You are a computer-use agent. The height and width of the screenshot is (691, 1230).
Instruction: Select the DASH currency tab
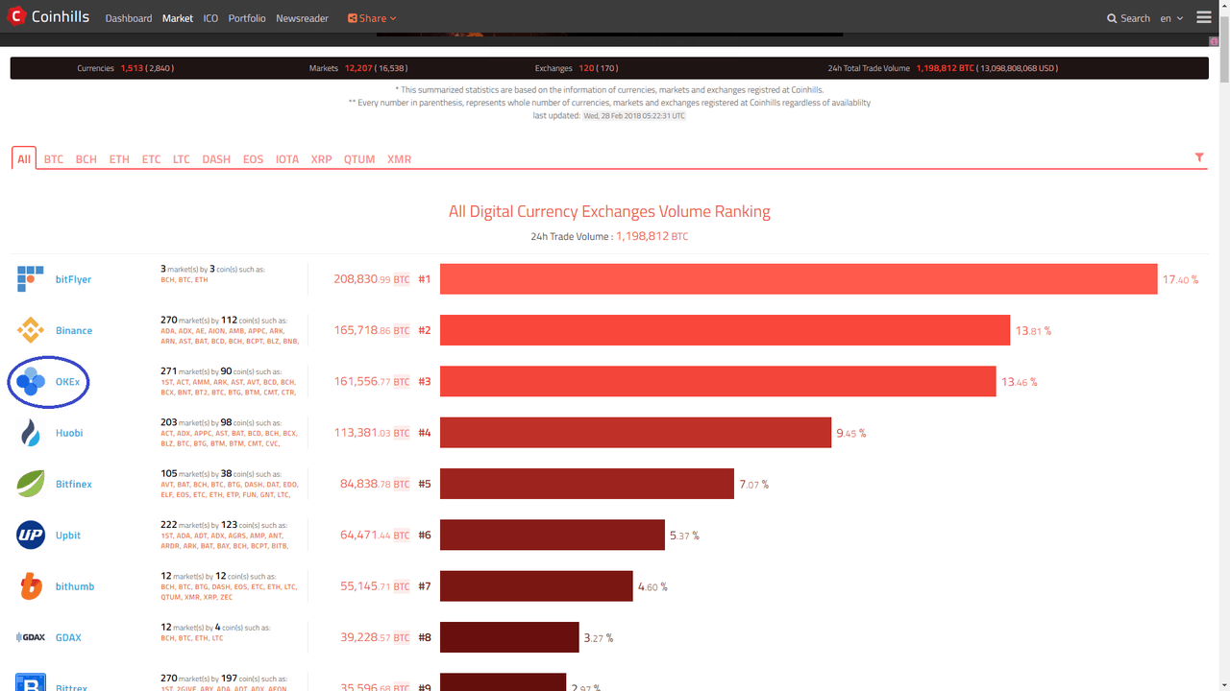pyautogui.click(x=216, y=159)
